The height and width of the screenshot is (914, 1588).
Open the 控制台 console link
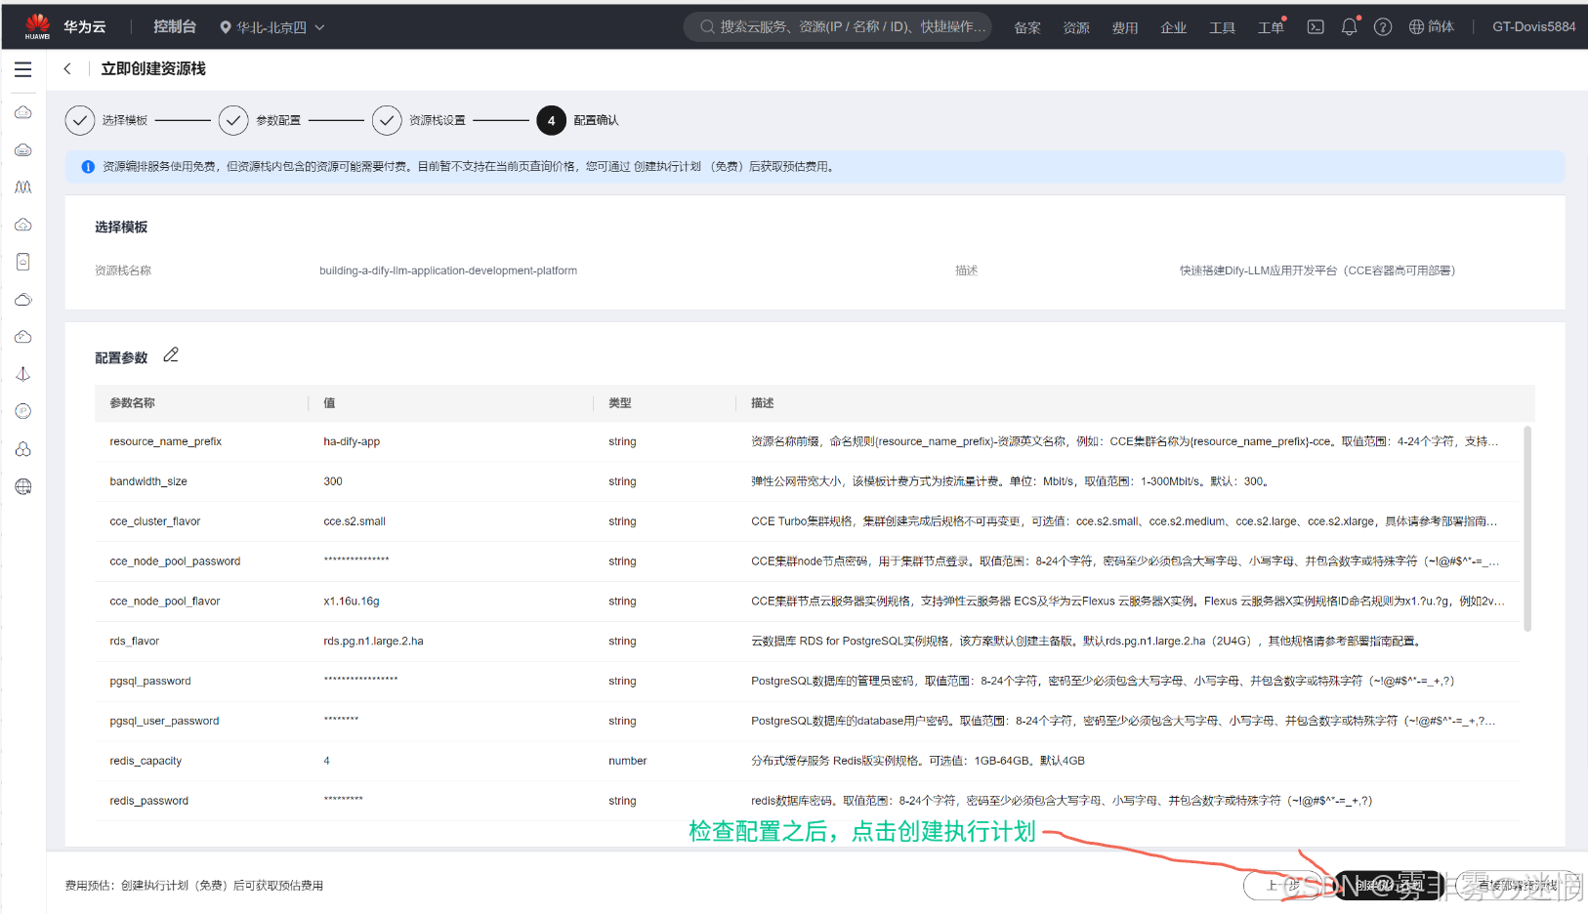175,27
